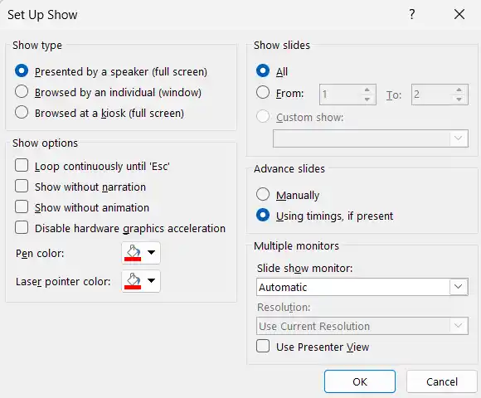Click the From slide number field
This screenshot has width=481, height=398.
[340, 95]
